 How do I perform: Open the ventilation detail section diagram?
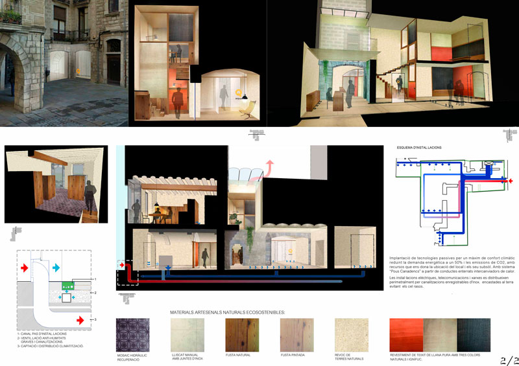click(54, 290)
